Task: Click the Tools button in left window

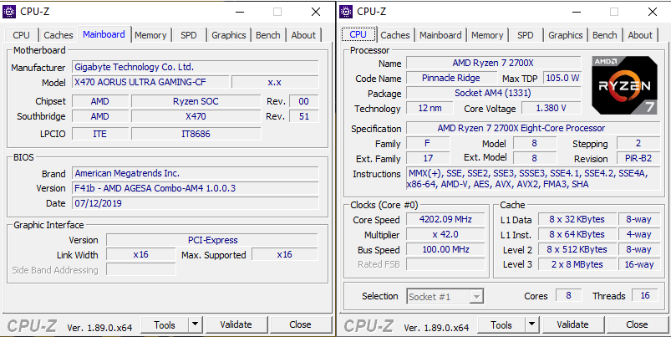Action: pos(165,325)
